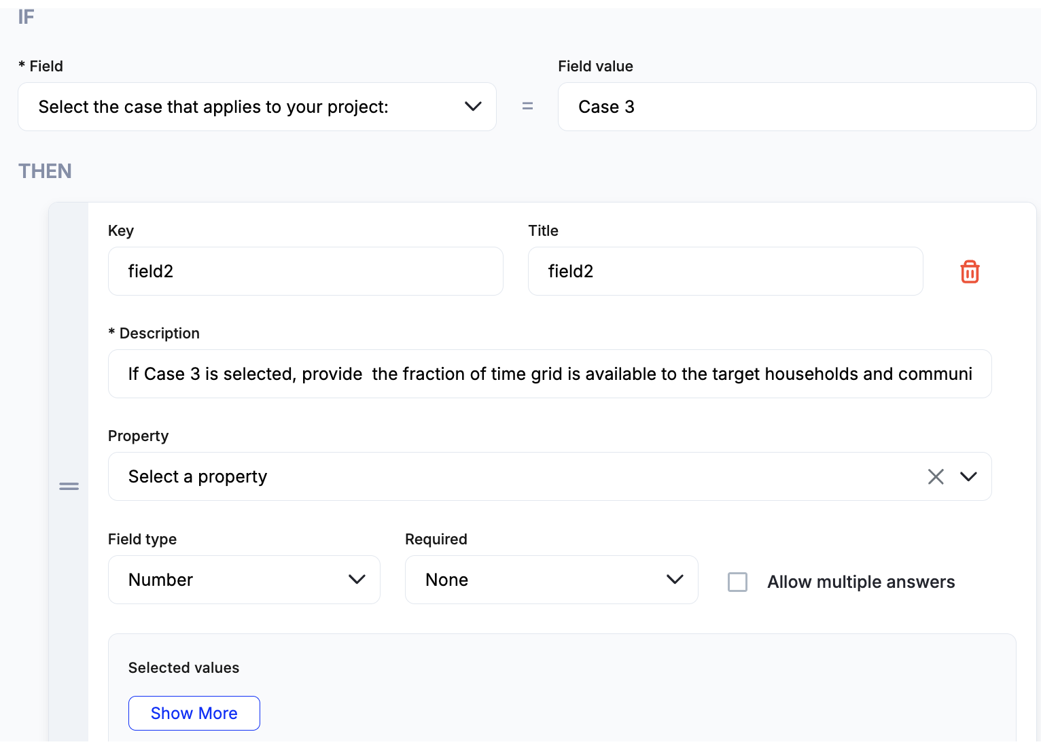Click the chevron arrow in the Field selector
Image resolution: width=1041 pixels, height=753 pixels.
[473, 107]
